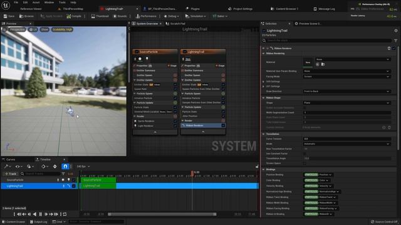
Task: Collapse SourceParticle emitter with bottom chevron
Action: [155, 132]
